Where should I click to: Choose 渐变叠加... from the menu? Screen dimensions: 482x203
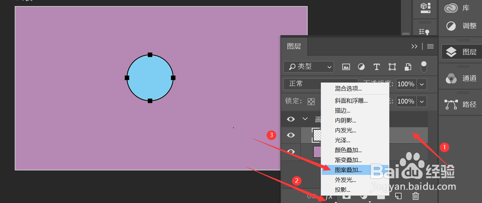348,160
